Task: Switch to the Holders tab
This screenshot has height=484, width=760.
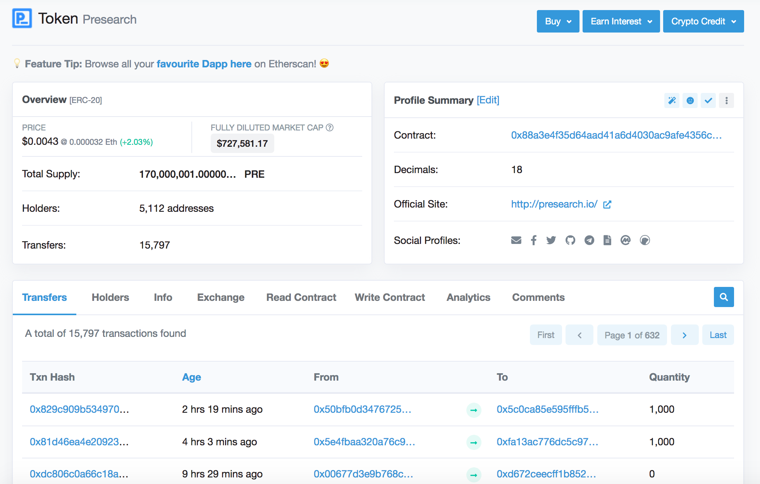Action: point(110,297)
